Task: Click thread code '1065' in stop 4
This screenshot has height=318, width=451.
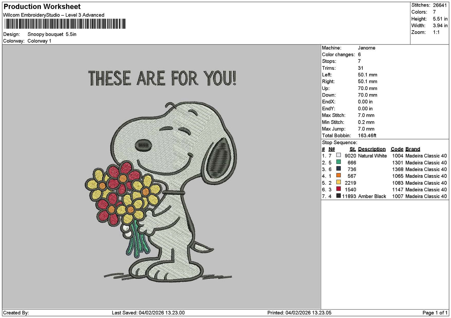Action: click(x=398, y=176)
